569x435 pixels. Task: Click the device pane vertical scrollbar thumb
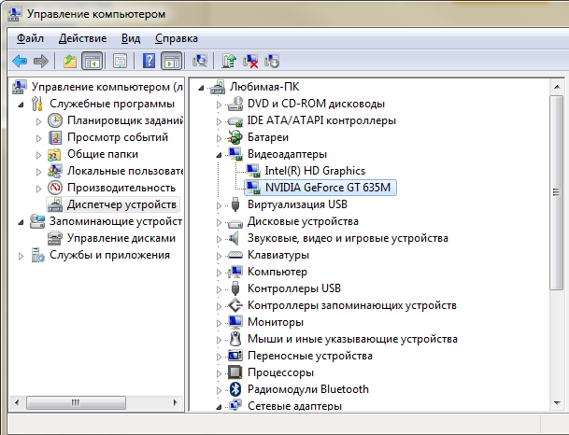pyautogui.click(x=556, y=192)
